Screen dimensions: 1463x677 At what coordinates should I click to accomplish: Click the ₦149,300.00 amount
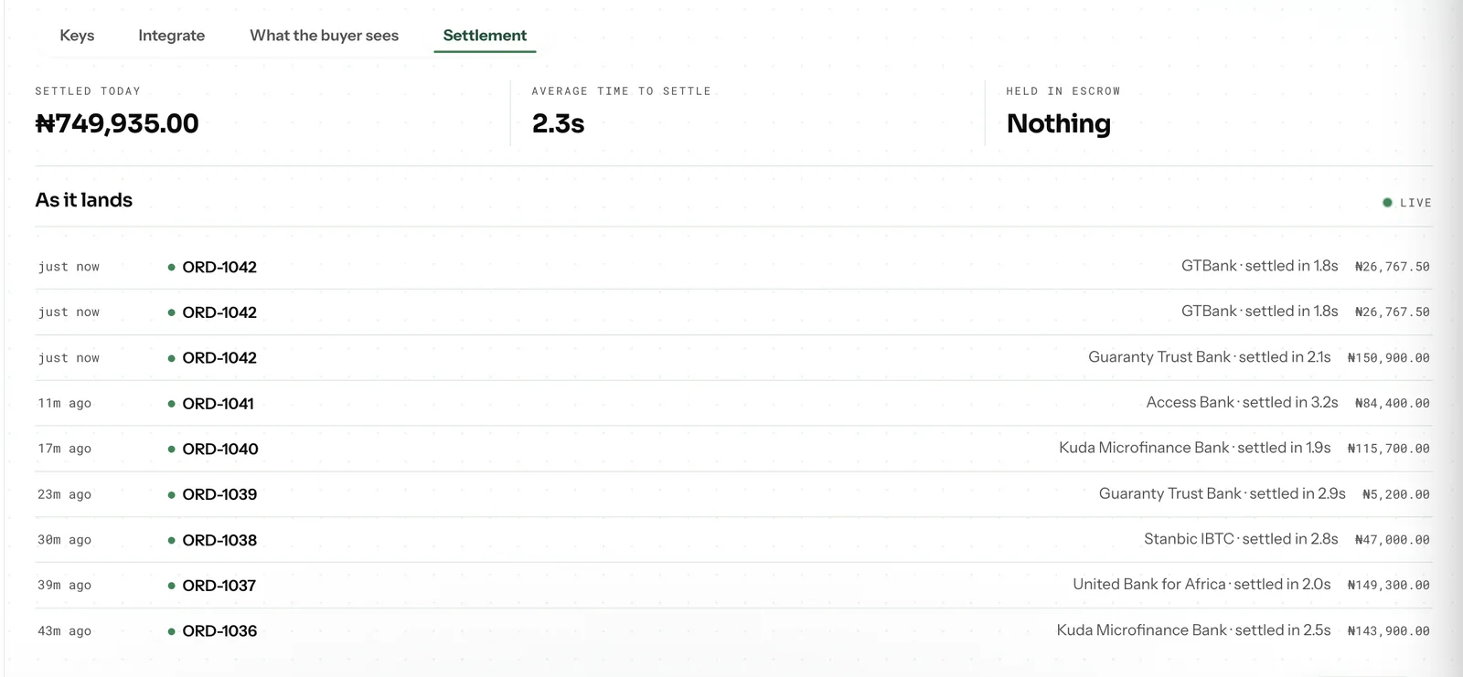[x=1388, y=585]
